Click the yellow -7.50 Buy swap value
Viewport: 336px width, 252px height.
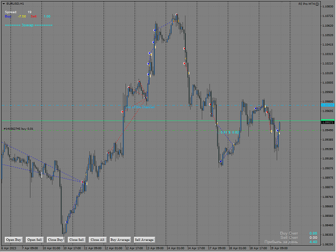click(22, 16)
